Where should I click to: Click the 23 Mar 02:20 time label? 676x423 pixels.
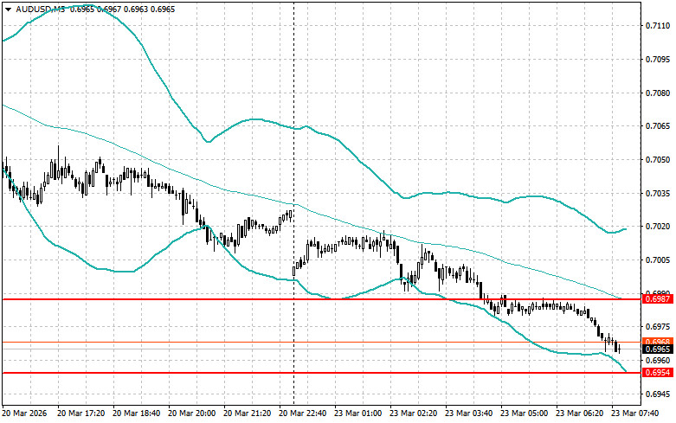click(x=413, y=413)
